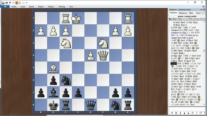This screenshot has height=116, width=207.
Task: Open the Analysis ribbon tab
Action: point(51,6)
